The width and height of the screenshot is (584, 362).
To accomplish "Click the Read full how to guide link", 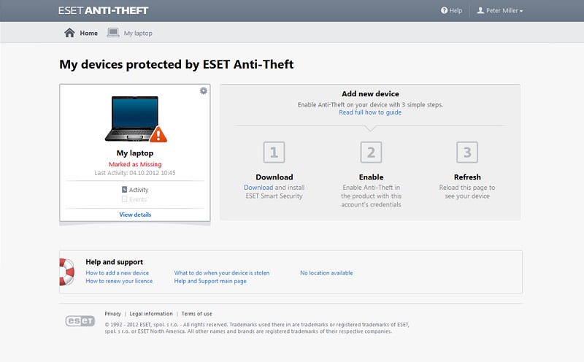I will click(369, 112).
